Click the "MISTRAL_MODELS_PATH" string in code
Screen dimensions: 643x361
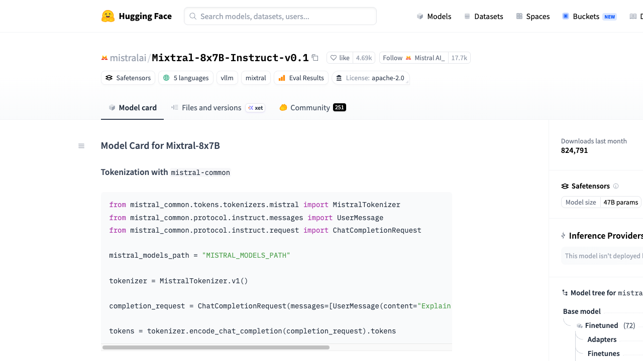246,255
